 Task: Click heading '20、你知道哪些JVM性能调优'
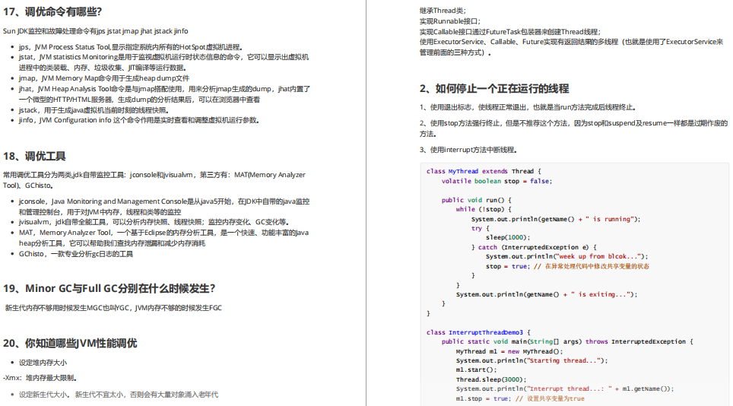70,344
